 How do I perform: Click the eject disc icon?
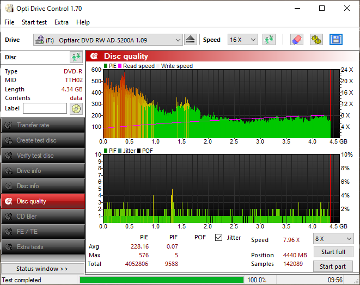point(190,40)
